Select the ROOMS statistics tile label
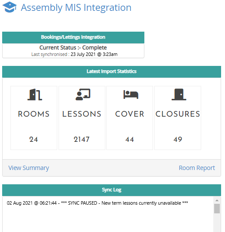 [x=34, y=114]
